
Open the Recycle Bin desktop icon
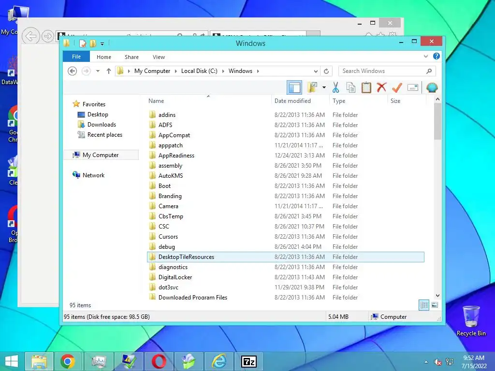[471, 321]
